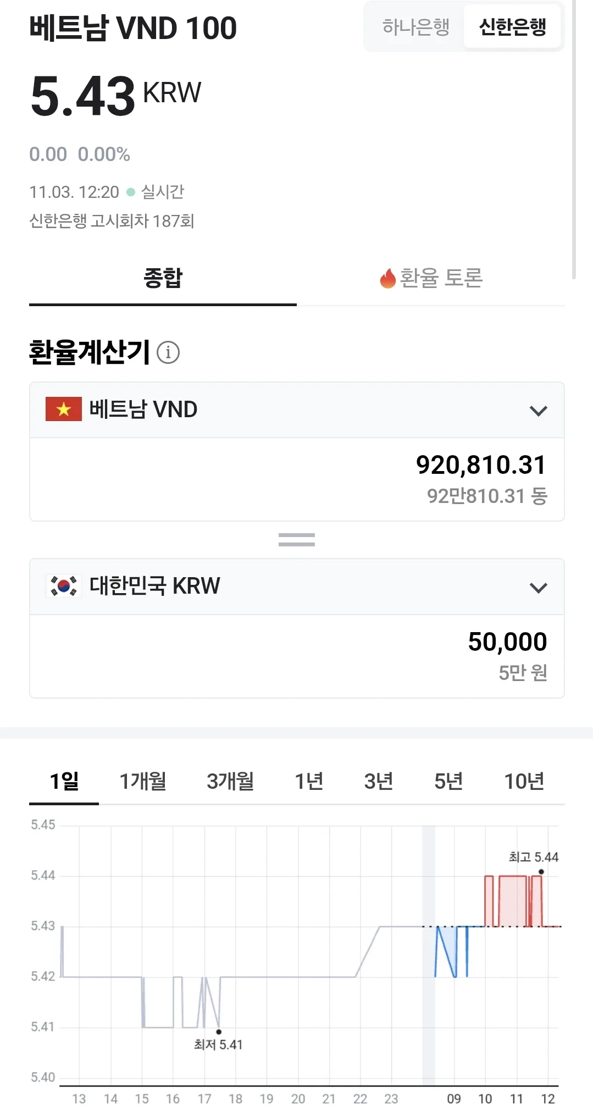Tap the flame icon beside 환율 토론
This screenshot has height=1112, width=593.
click(387, 278)
